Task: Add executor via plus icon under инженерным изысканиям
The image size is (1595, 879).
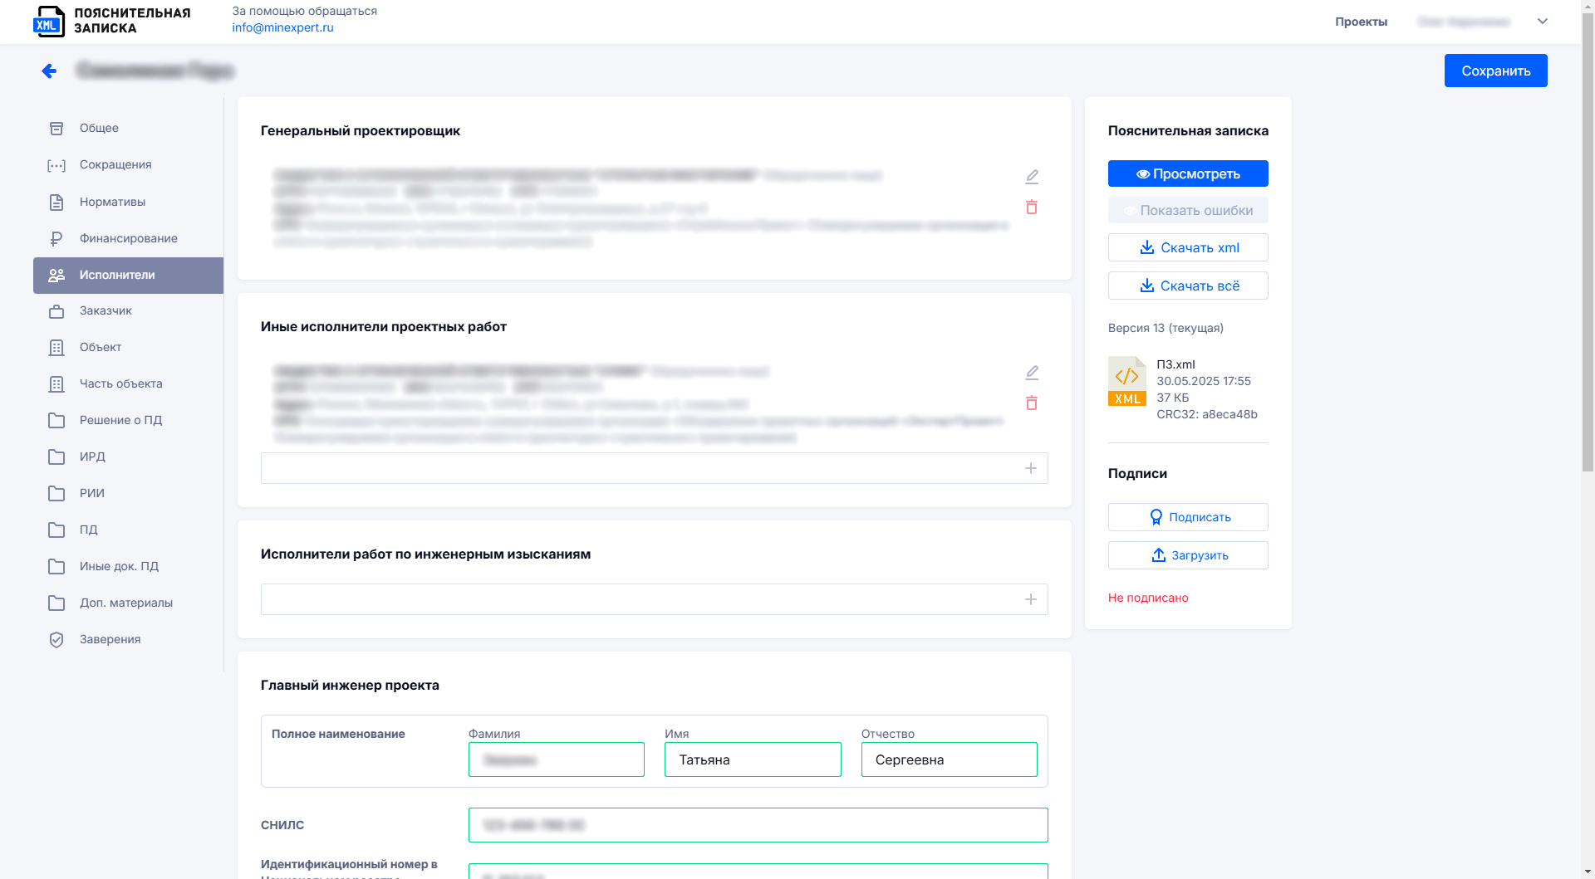Action: click(x=1031, y=599)
